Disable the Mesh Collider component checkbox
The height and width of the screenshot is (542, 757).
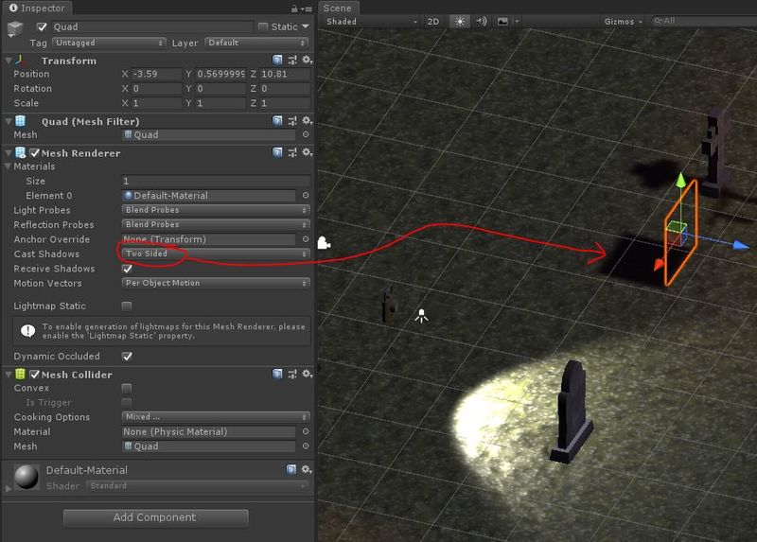click(x=34, y=375)
